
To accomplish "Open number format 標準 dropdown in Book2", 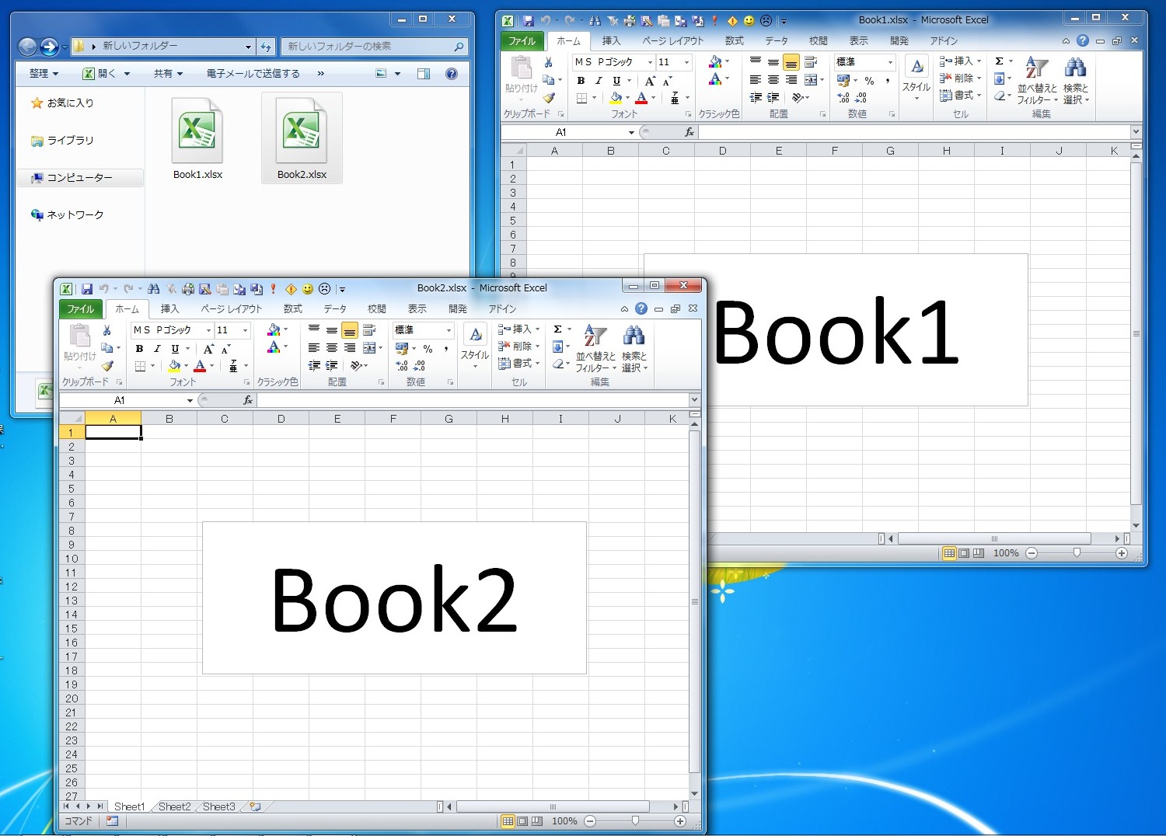I will pos(449,330).
